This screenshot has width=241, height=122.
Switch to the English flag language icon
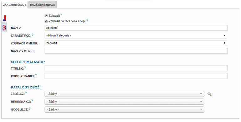pyautogui.click(x=4, y=28)
